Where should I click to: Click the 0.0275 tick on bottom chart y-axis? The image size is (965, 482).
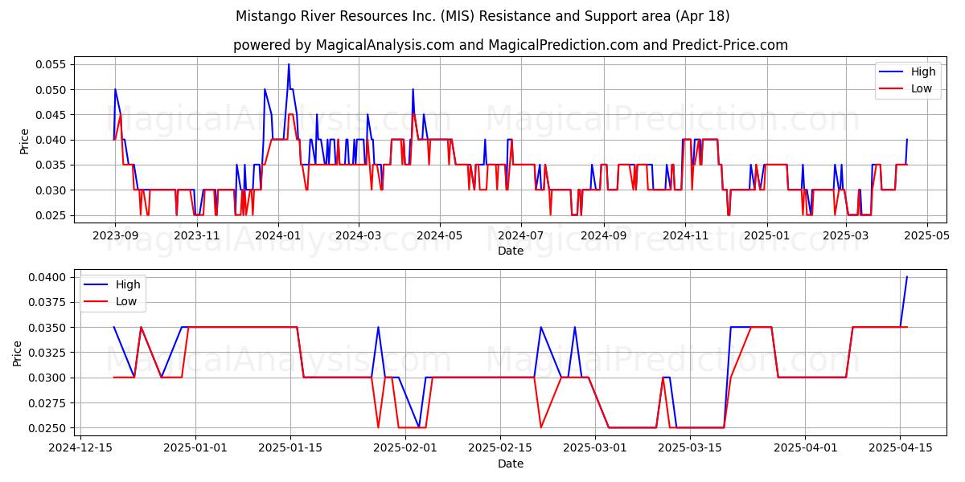(x=49, y=403)
